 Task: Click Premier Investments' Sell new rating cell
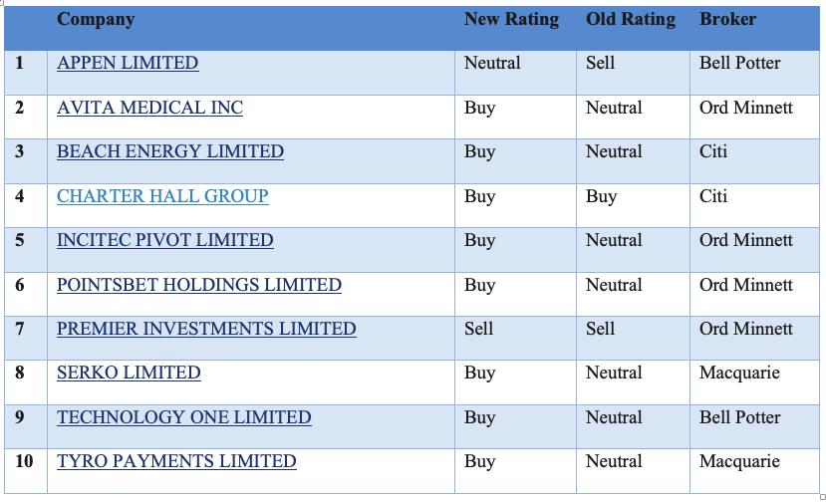pos(479,329)
